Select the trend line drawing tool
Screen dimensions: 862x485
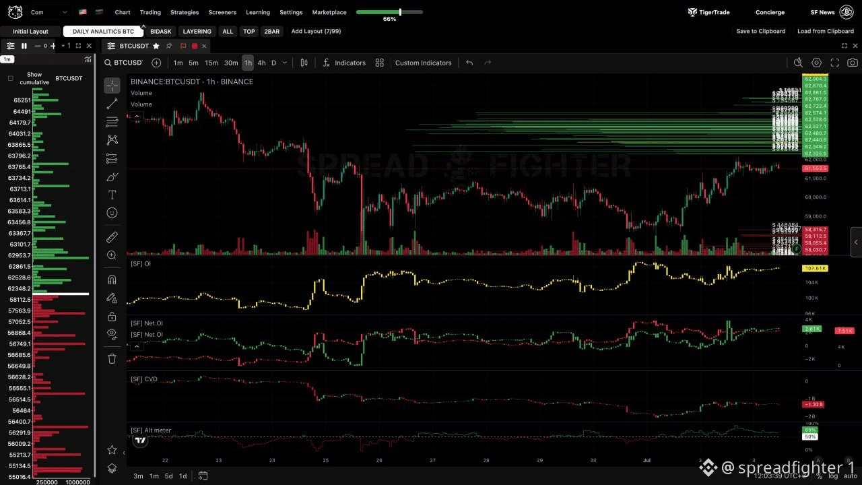click(x=112, y=104)
